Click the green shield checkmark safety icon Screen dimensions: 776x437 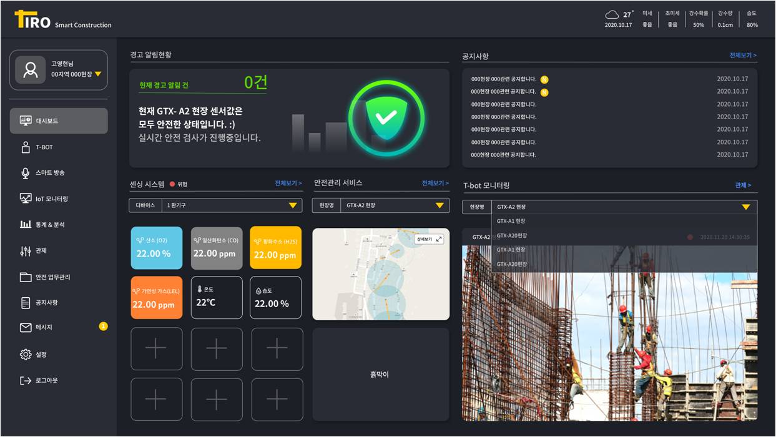tap(386, 117)
